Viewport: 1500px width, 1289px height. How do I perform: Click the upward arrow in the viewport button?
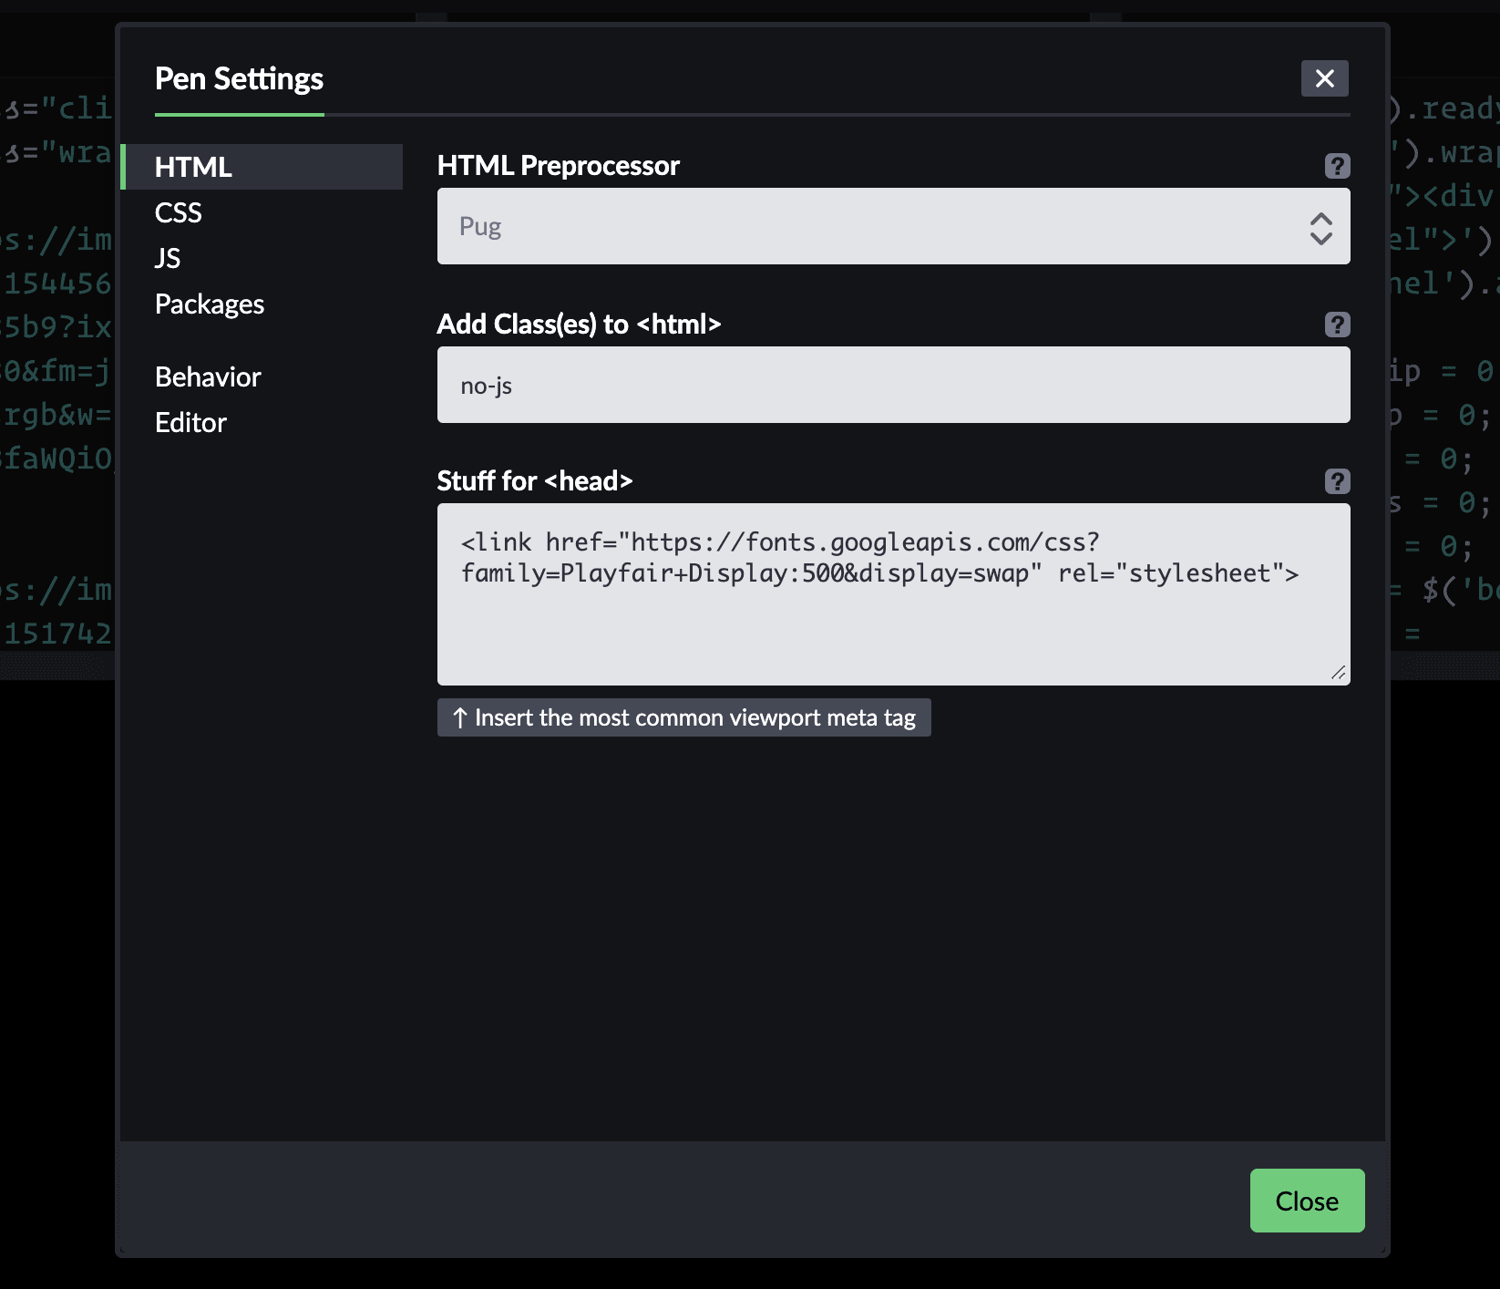(x=459, y=717)
